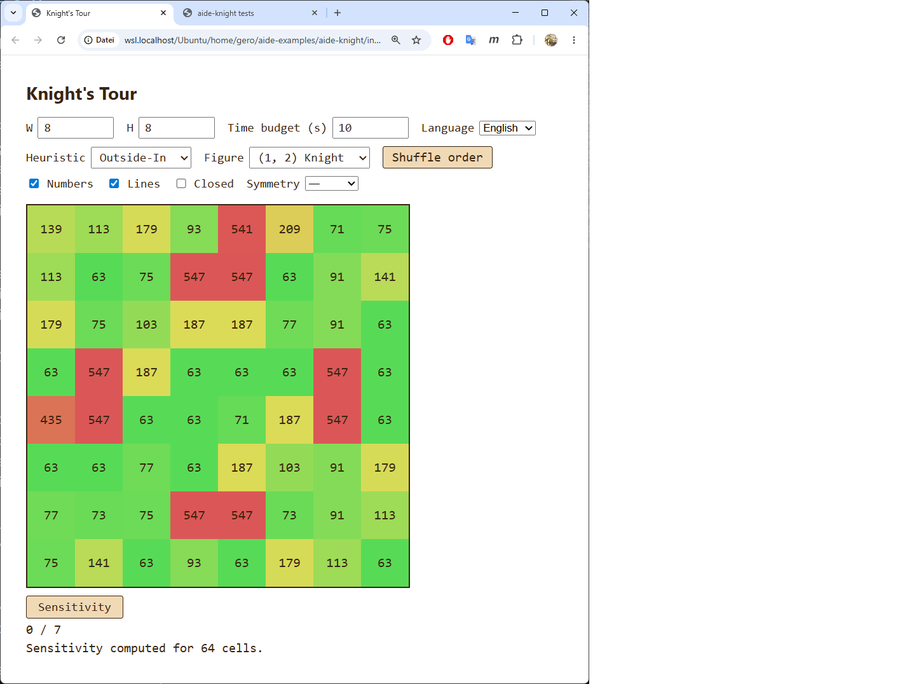Click the Closed checkbox label
This screenshot has width=907, height=684.
click(214, 184)
